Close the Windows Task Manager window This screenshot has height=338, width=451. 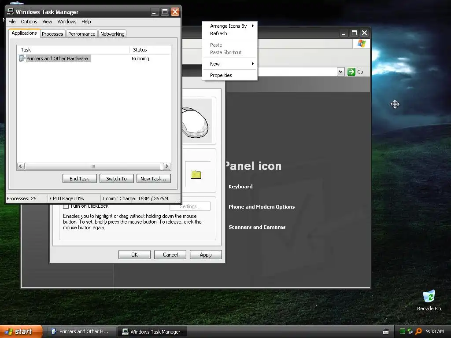[x=175, y=12]
